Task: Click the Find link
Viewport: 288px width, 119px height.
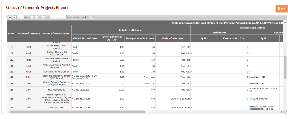Action: 69,17
